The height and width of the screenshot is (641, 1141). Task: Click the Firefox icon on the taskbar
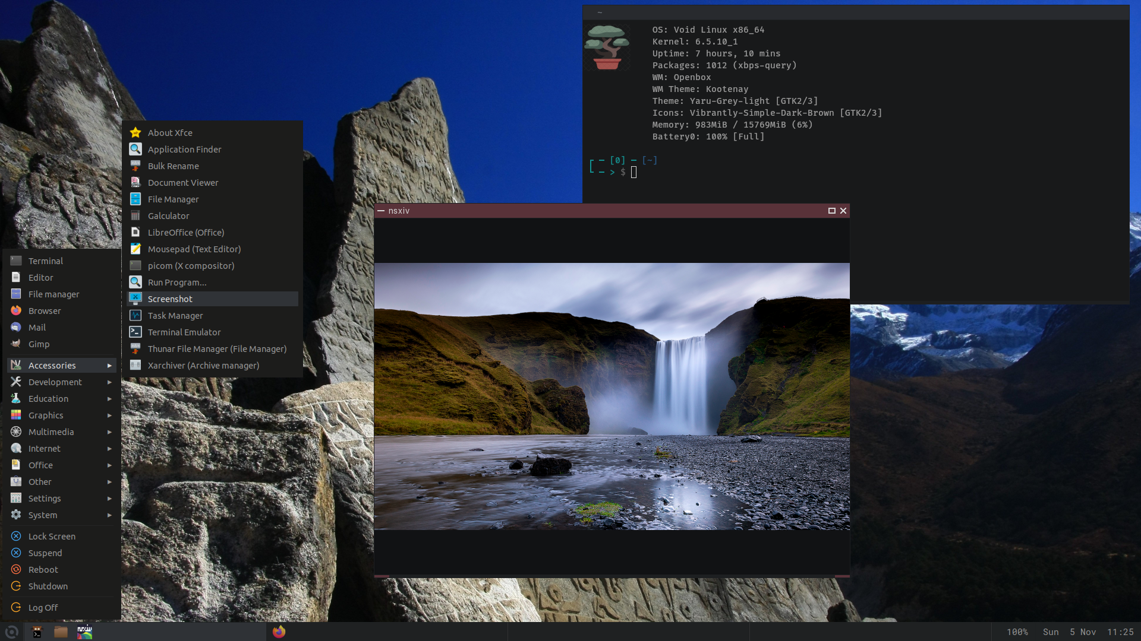point(279,632)
